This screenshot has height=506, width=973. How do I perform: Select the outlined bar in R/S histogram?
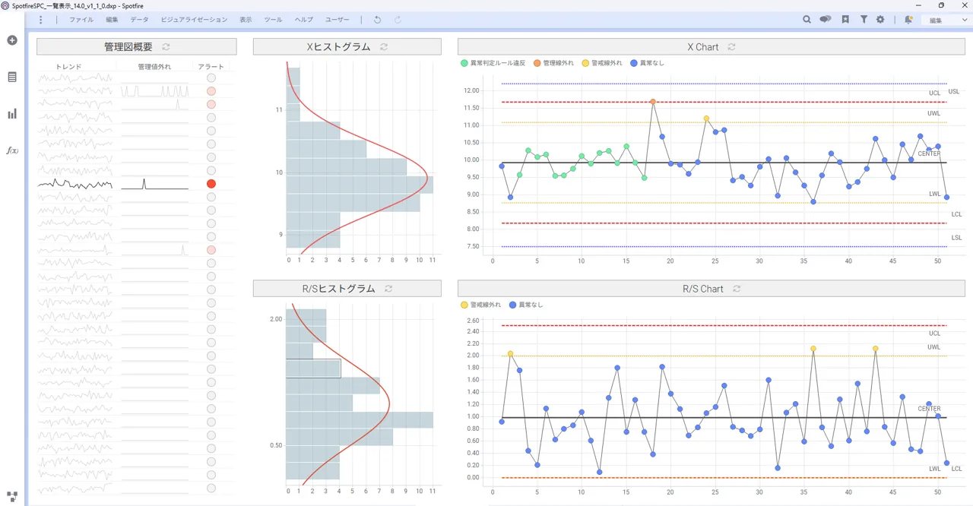pos(313,368)
